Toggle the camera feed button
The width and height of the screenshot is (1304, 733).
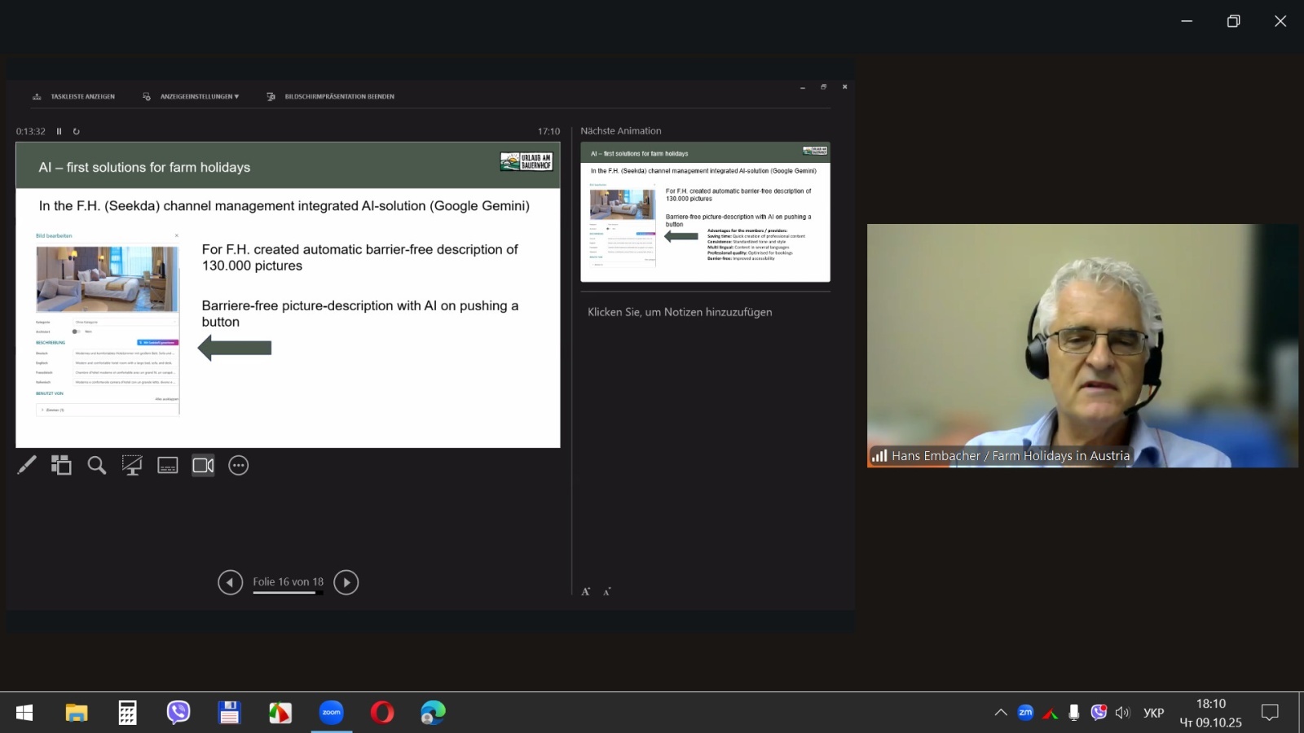click(x=203, y=465)
